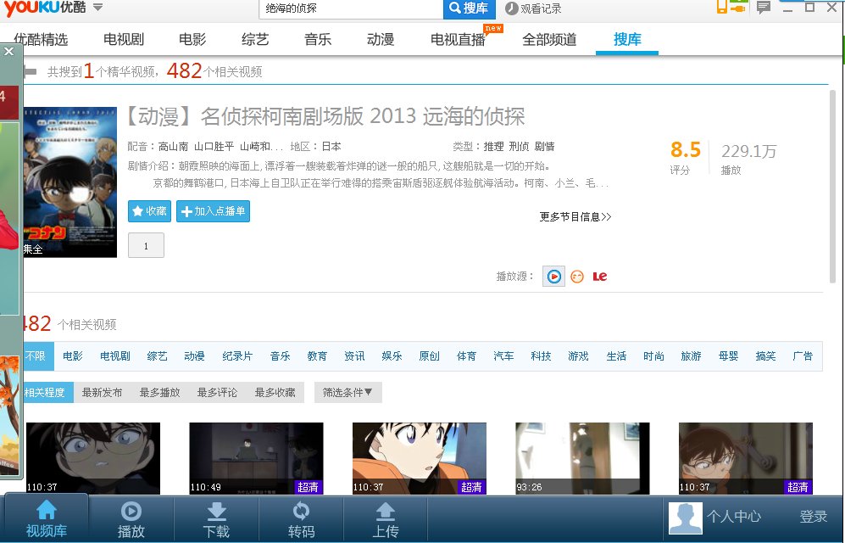Open 下载 downloads section
This screenshot has height=543, width=845.
216,518
